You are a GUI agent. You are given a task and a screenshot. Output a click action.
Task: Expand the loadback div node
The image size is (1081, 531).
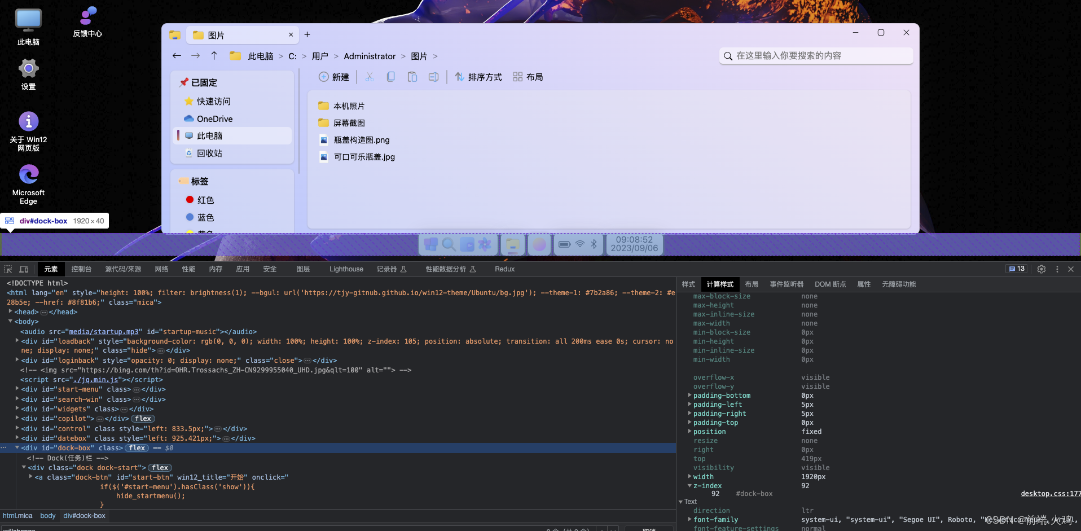point(17,340)
